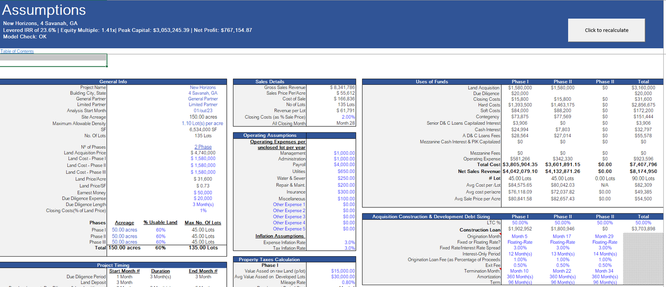
Task: Select the Termination Month "Month 10" cell
Action: (519, 271)
